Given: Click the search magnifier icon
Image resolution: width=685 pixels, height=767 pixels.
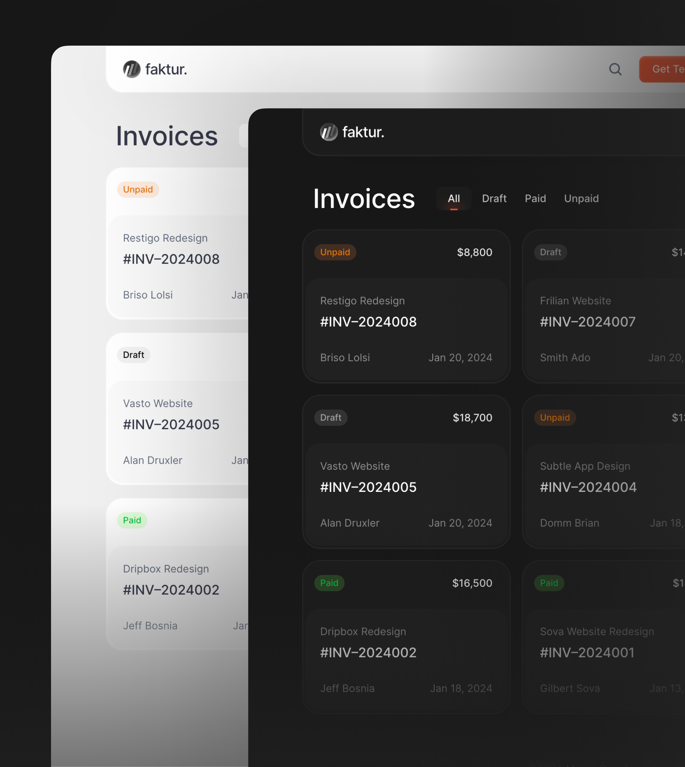Looking at the screenshot, I should [615, 69].
